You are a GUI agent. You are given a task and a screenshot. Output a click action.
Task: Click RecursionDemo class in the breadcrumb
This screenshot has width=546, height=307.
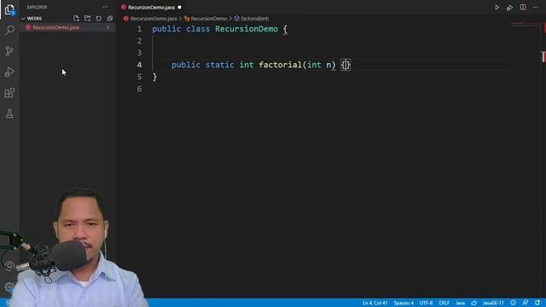[x=208, y=19]
